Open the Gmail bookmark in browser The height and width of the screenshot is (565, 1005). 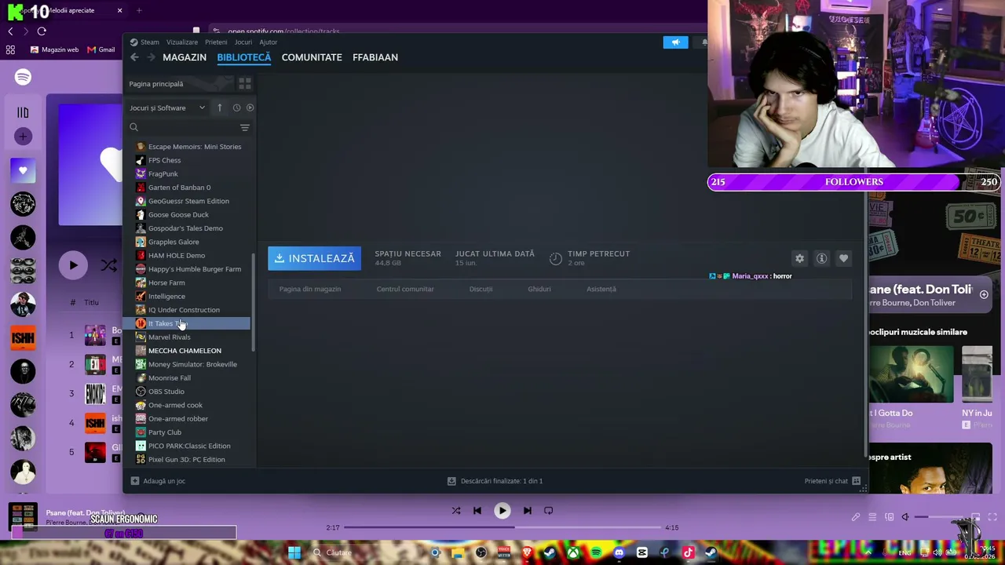(101, 49)
